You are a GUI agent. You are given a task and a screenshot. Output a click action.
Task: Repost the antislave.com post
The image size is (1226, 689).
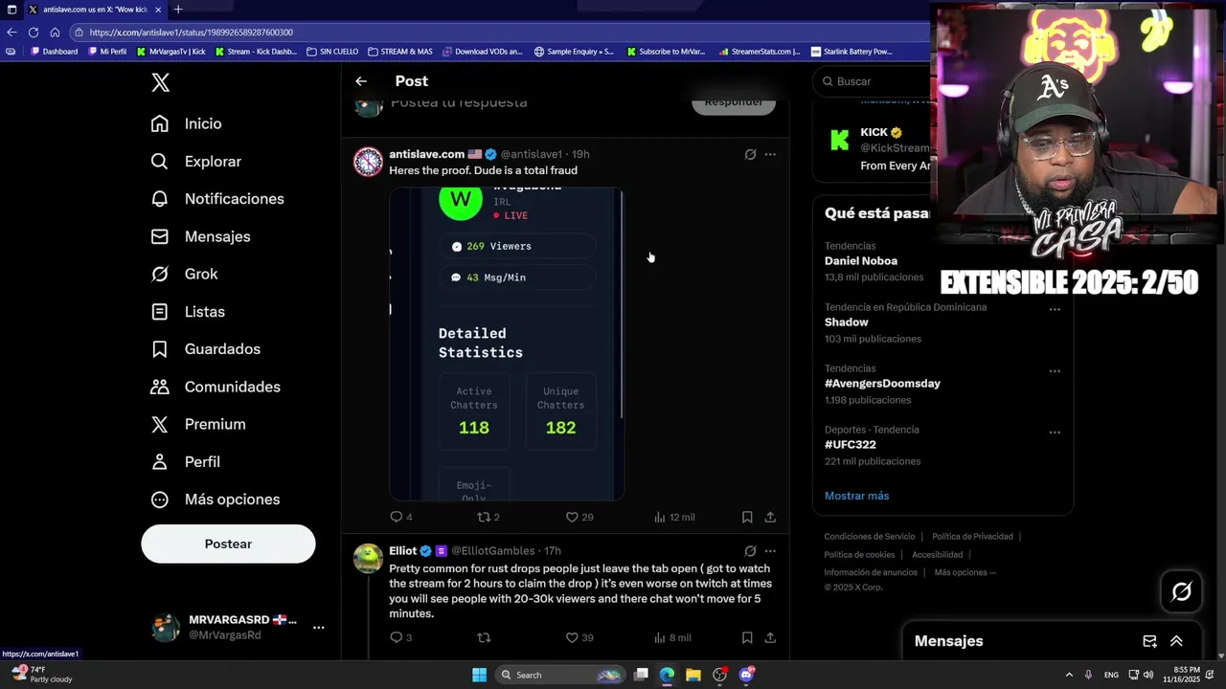click(x=488, y=517)
